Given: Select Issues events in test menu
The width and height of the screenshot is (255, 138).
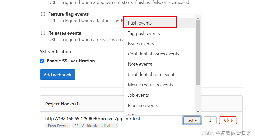Looking at the screenshot, I should (141, 44).
